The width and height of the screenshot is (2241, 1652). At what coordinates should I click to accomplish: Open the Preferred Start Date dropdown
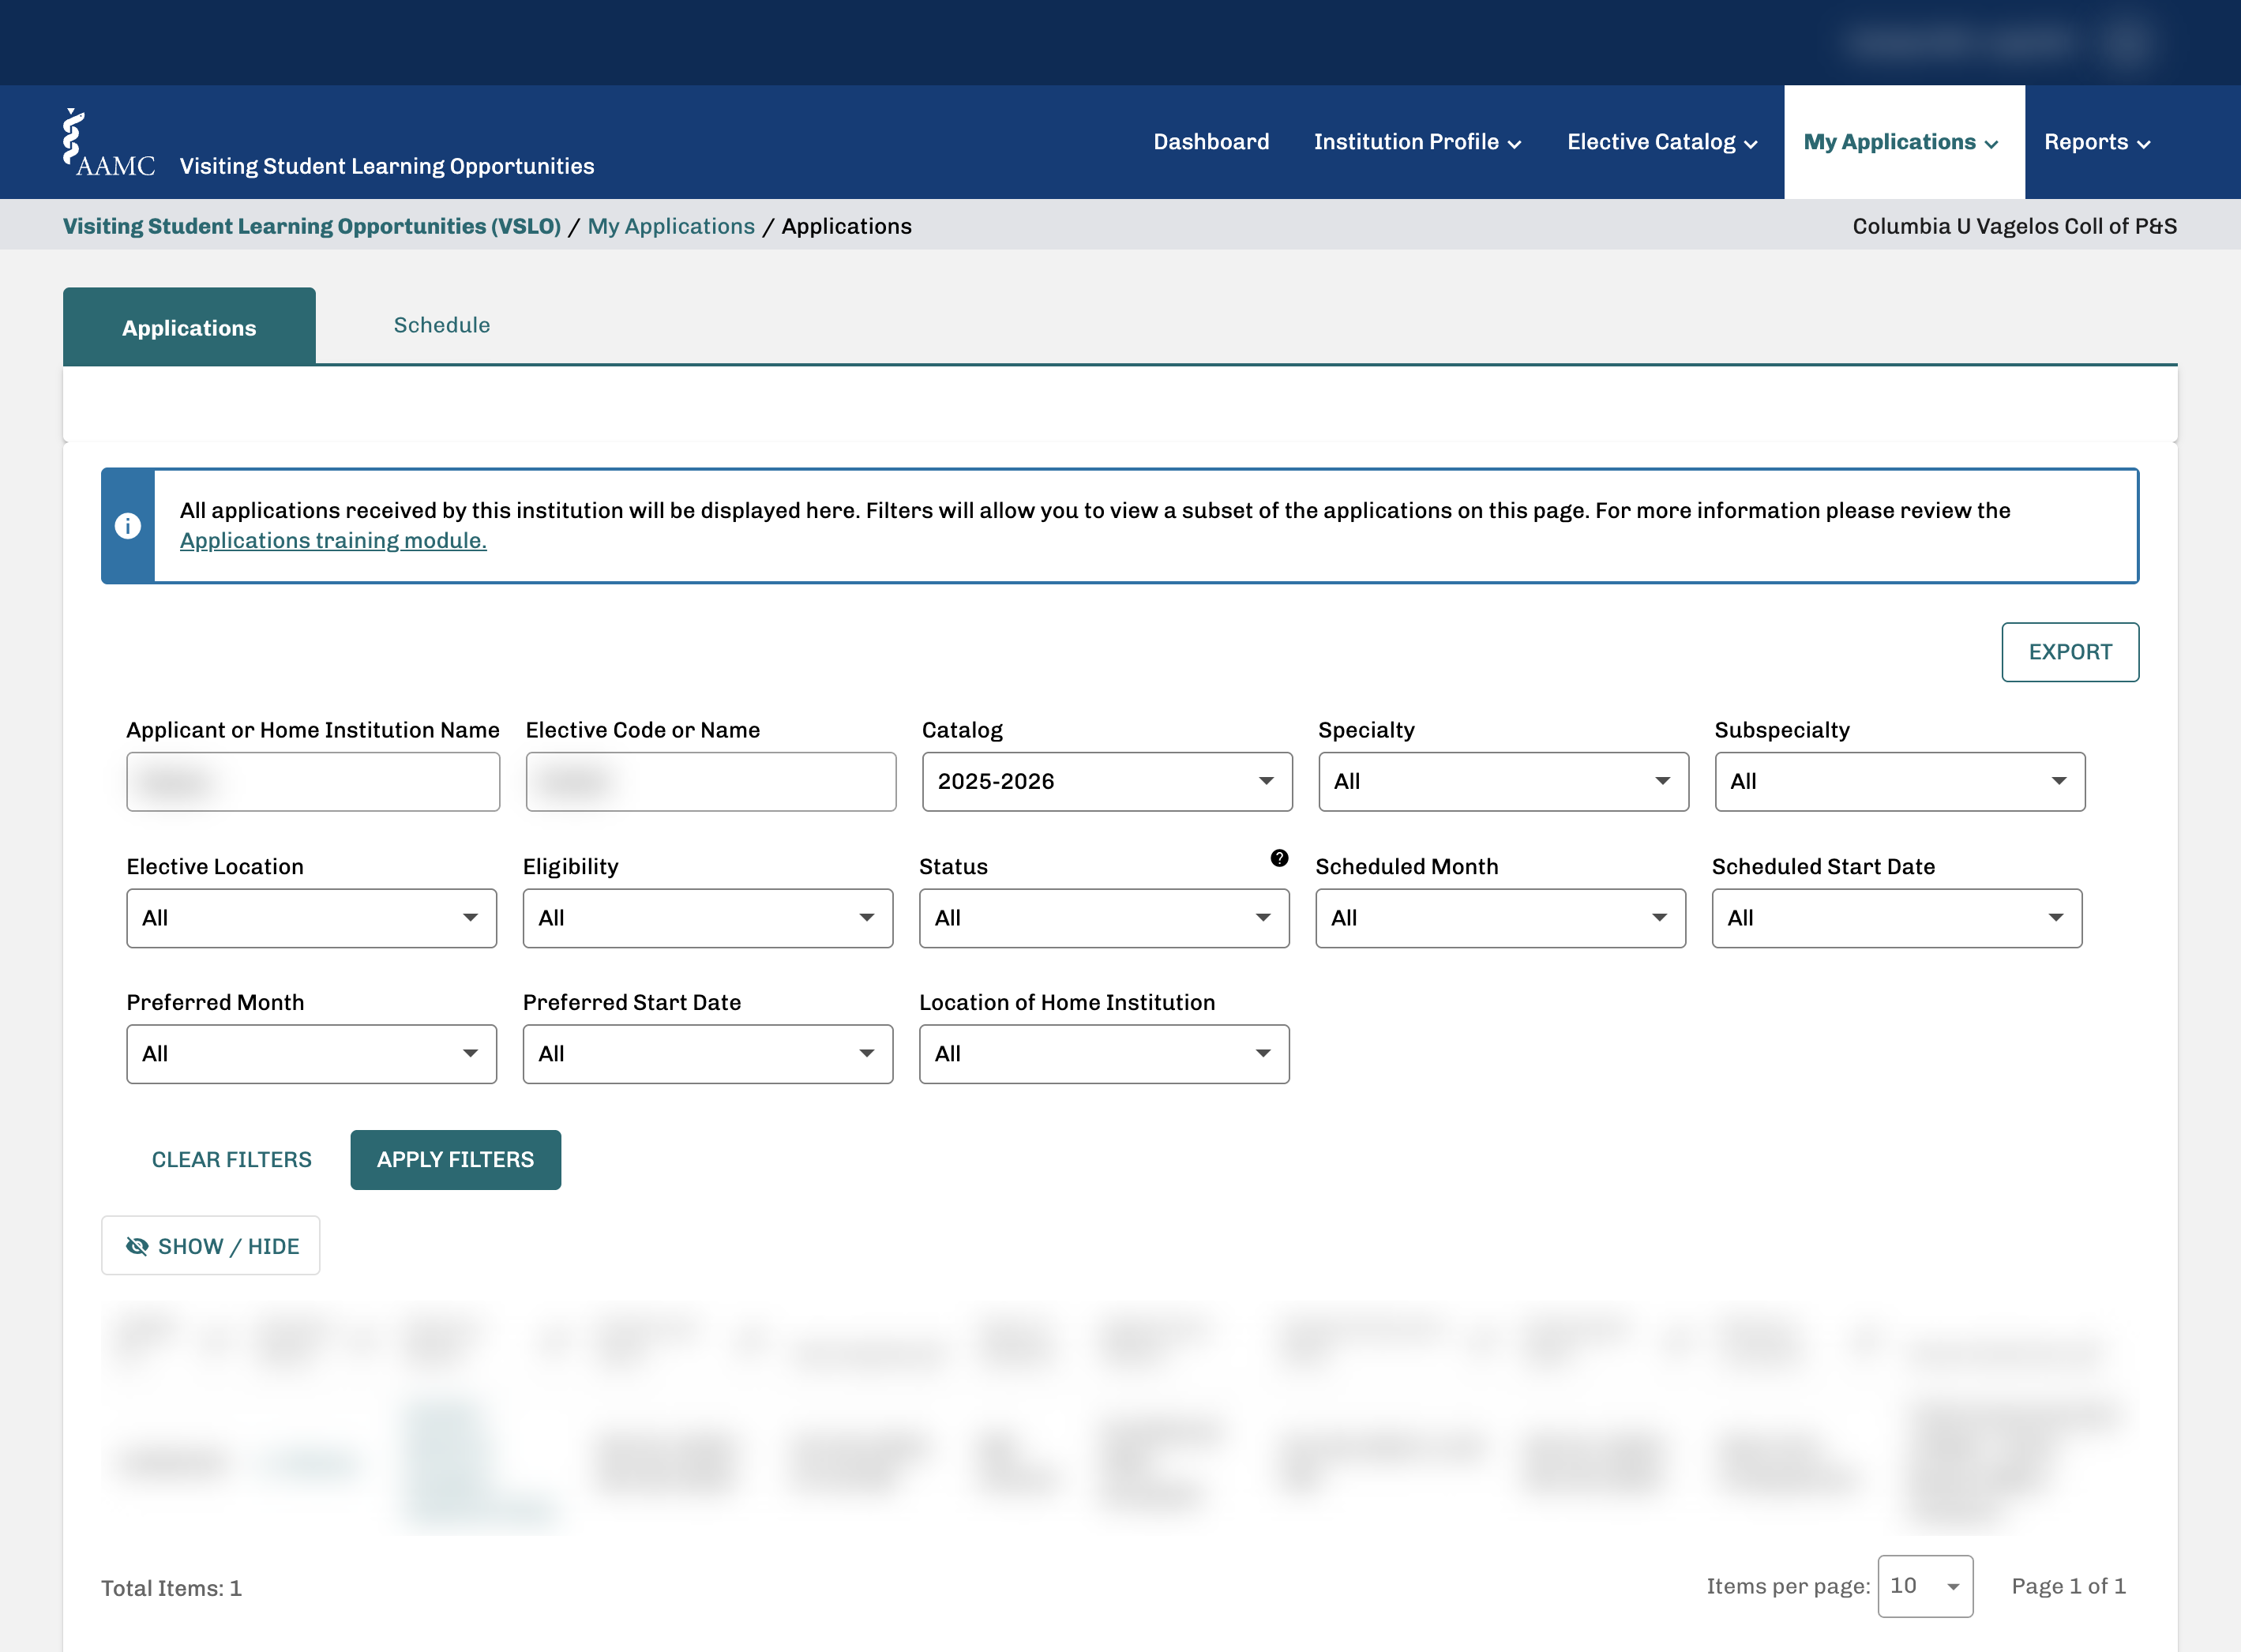click(x=708, y=1054)
